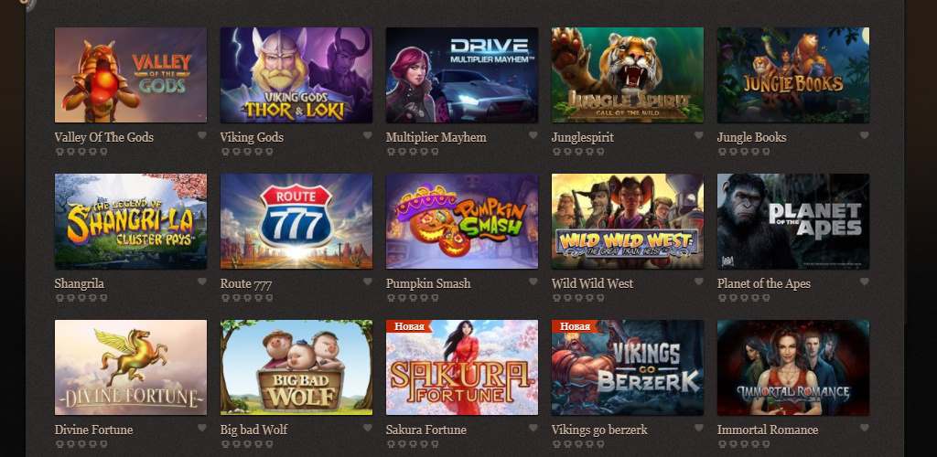937x457 pixels.
Task: Favorite Shangrila using its heart icon
Action: (x=202, y=282)
